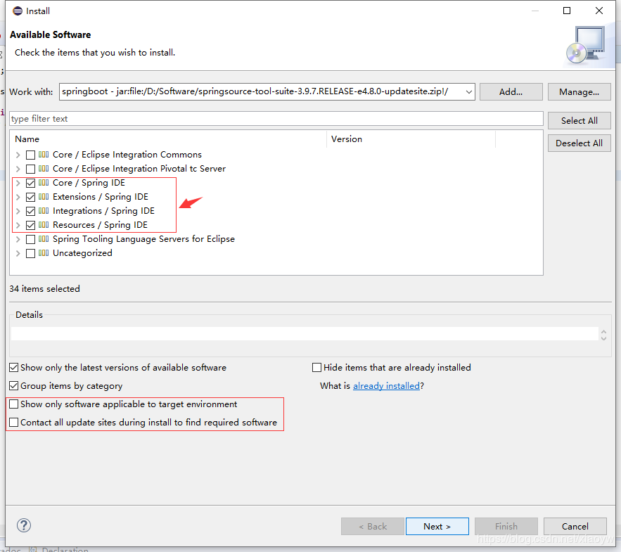621x552 pixels.
Task: Check Core / Eclipse Integration Commons checkbox
Action: (x=30, y=155)
